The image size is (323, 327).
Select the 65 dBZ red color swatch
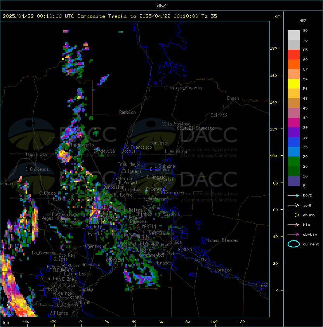tap(293, 55)
